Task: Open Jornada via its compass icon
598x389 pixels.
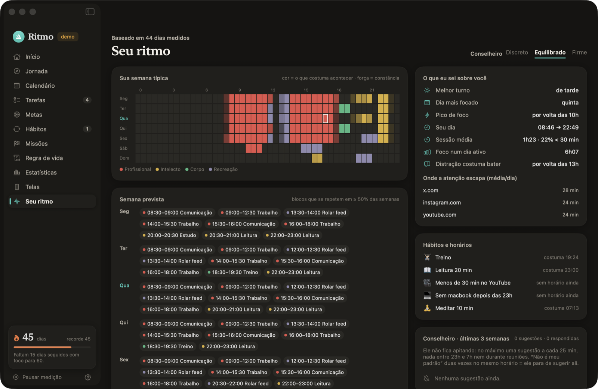Action: click(17, 71)
